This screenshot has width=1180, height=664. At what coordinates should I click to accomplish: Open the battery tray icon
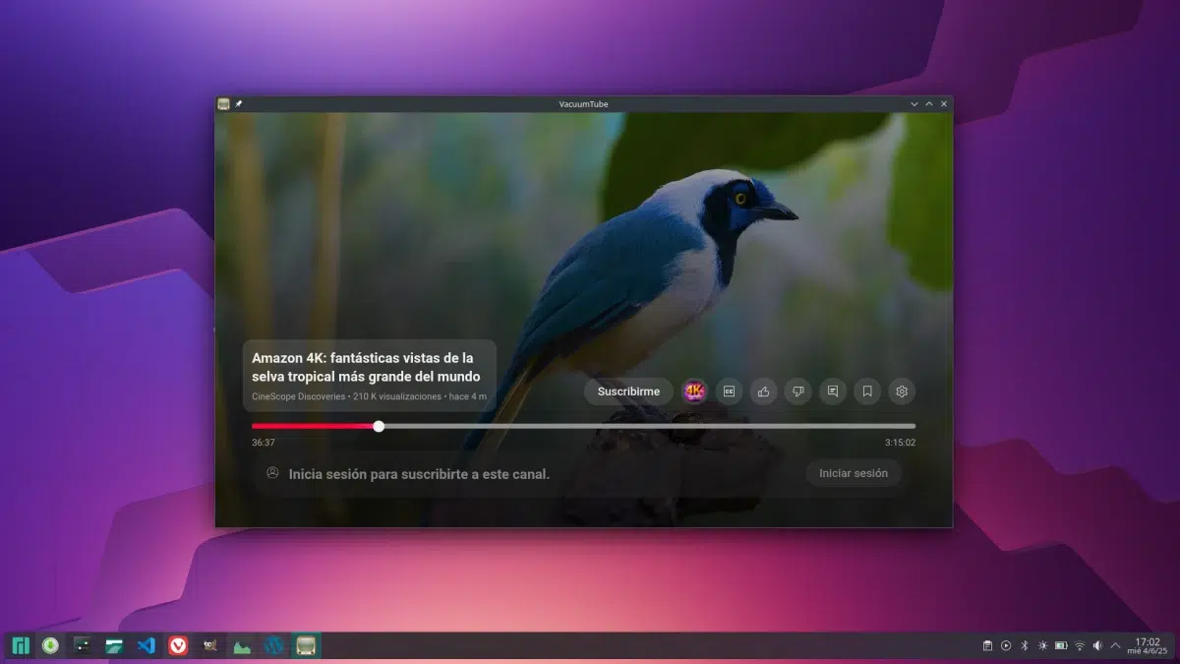click(1061, 645)
